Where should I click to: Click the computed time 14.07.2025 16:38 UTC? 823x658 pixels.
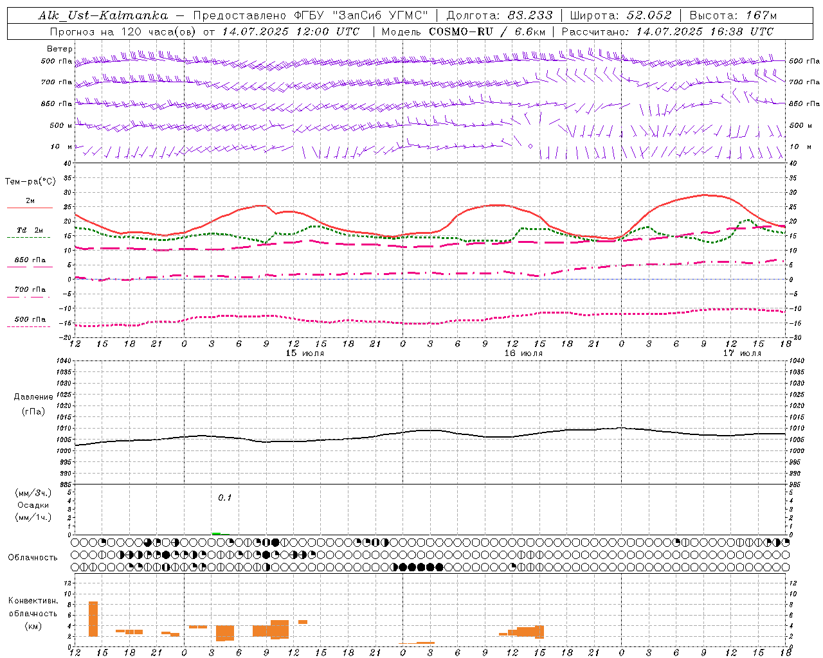click(x=705, y=31)
